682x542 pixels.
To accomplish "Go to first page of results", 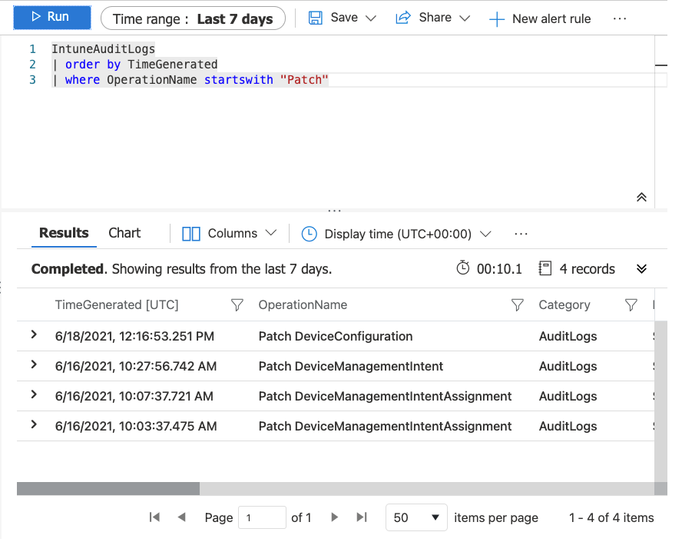I will [x=154, y=517].
